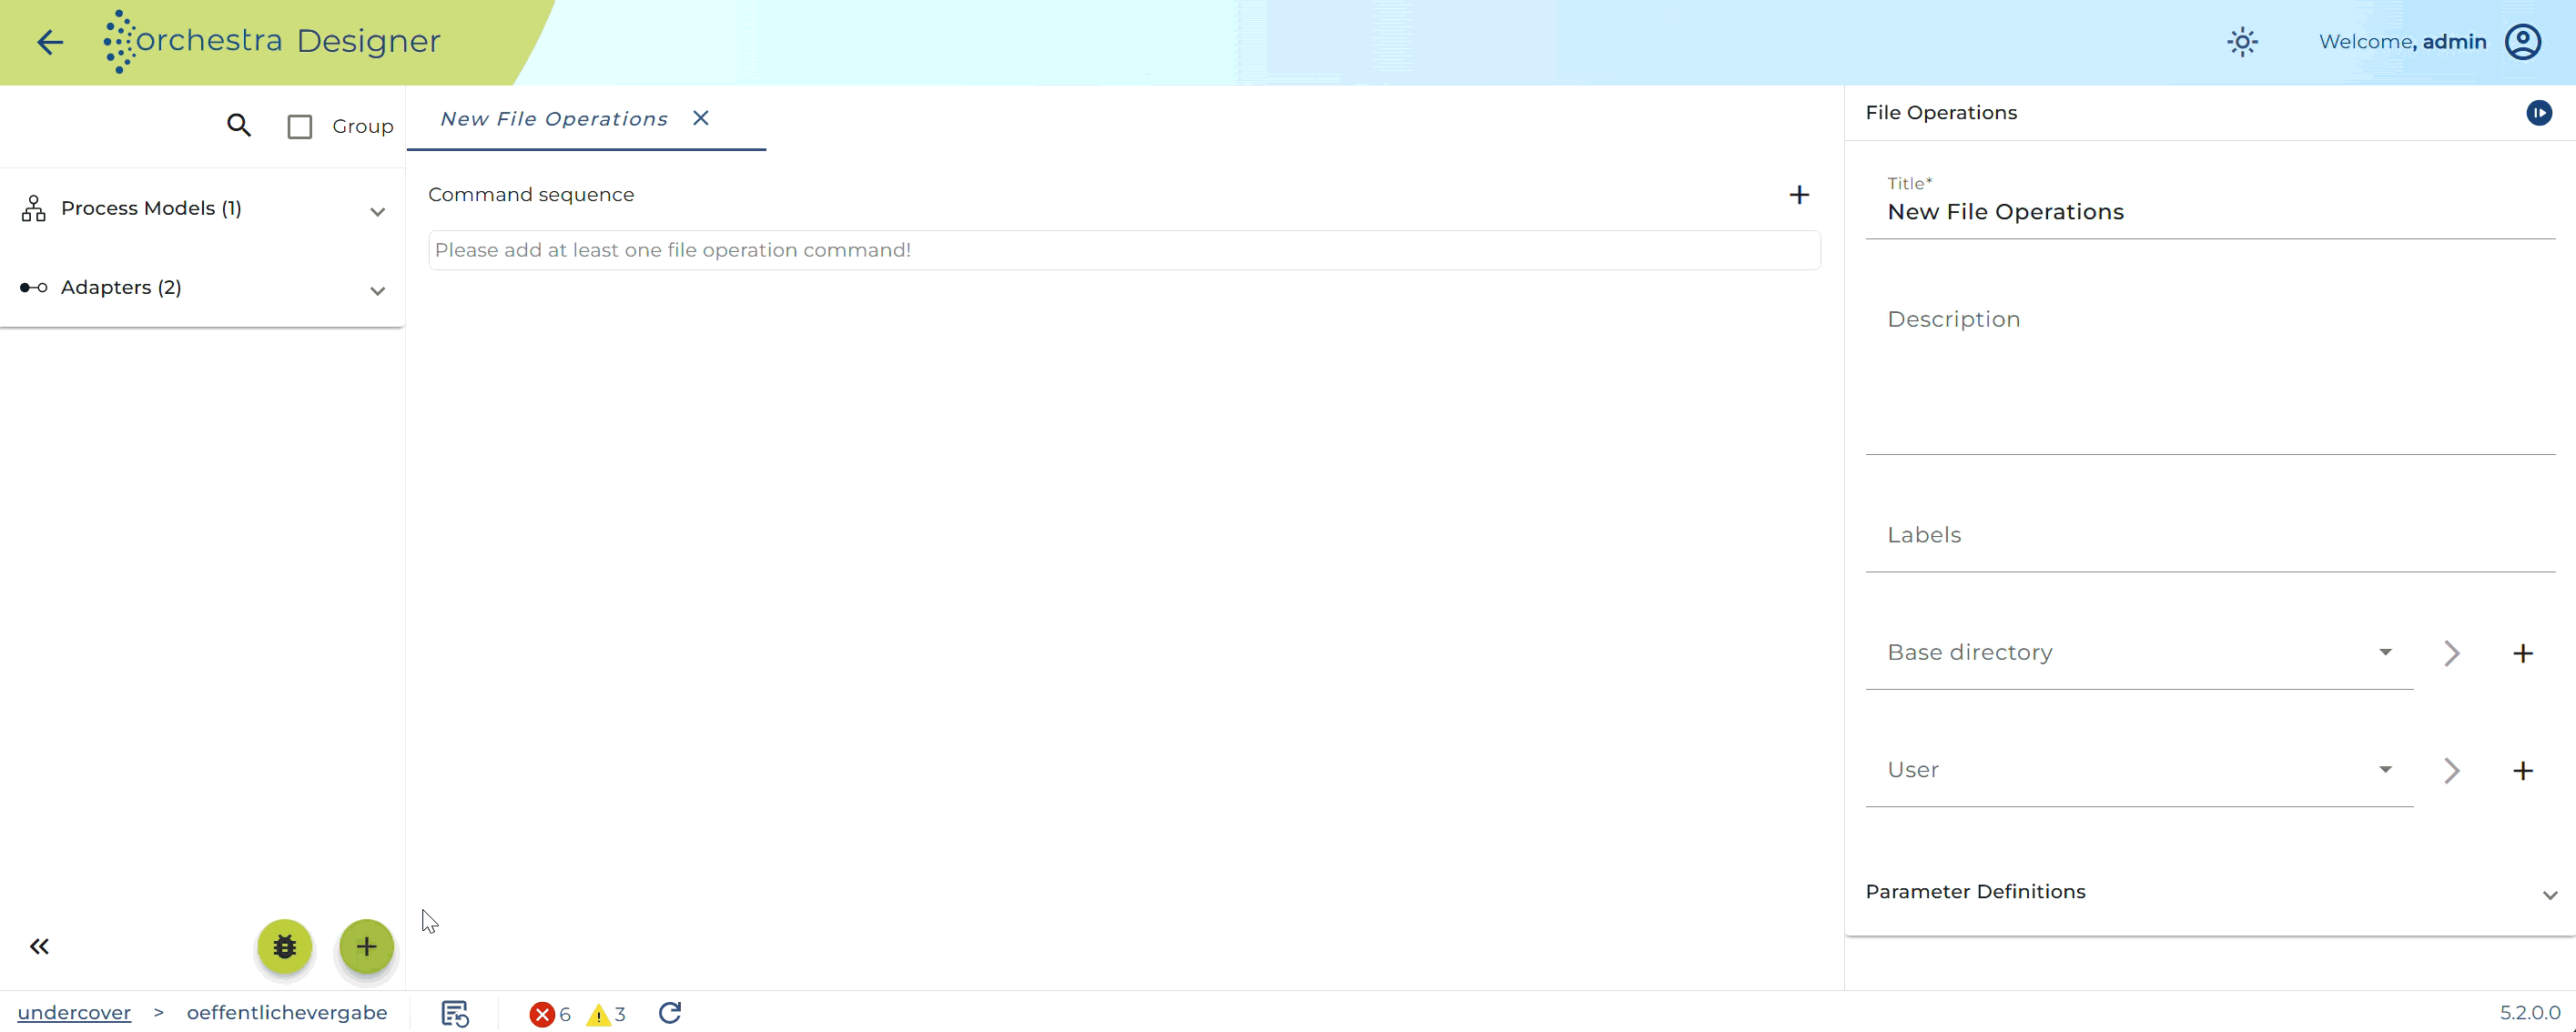Open the User dropdown
The height and width of the screenshot is (1032, 2576).
[2139, 770]
